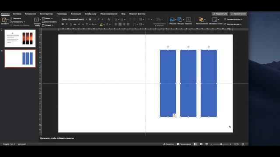Switch to the Анимация (Animations) tab
Screen dimensions: 280x157
(76, 14)
